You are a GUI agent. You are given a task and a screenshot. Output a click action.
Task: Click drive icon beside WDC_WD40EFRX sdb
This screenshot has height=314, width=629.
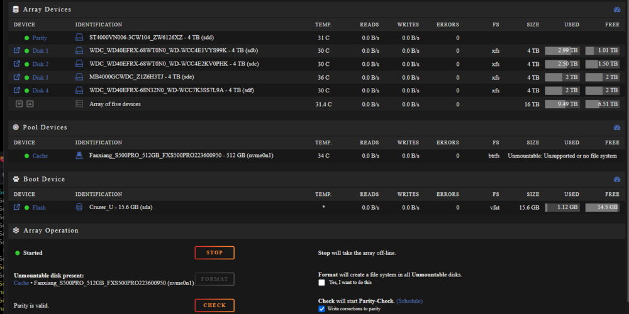(79, 51)
